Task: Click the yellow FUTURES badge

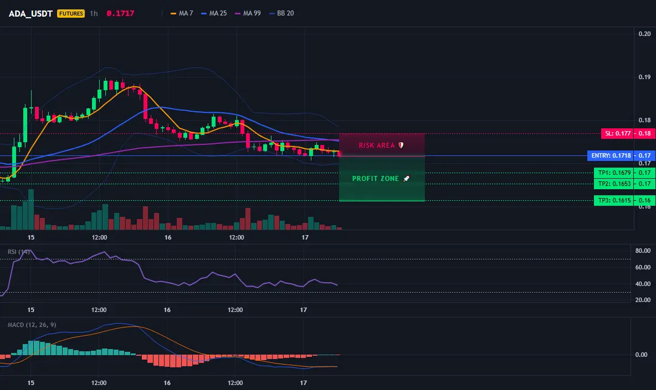Action: (x=71, y=13)
